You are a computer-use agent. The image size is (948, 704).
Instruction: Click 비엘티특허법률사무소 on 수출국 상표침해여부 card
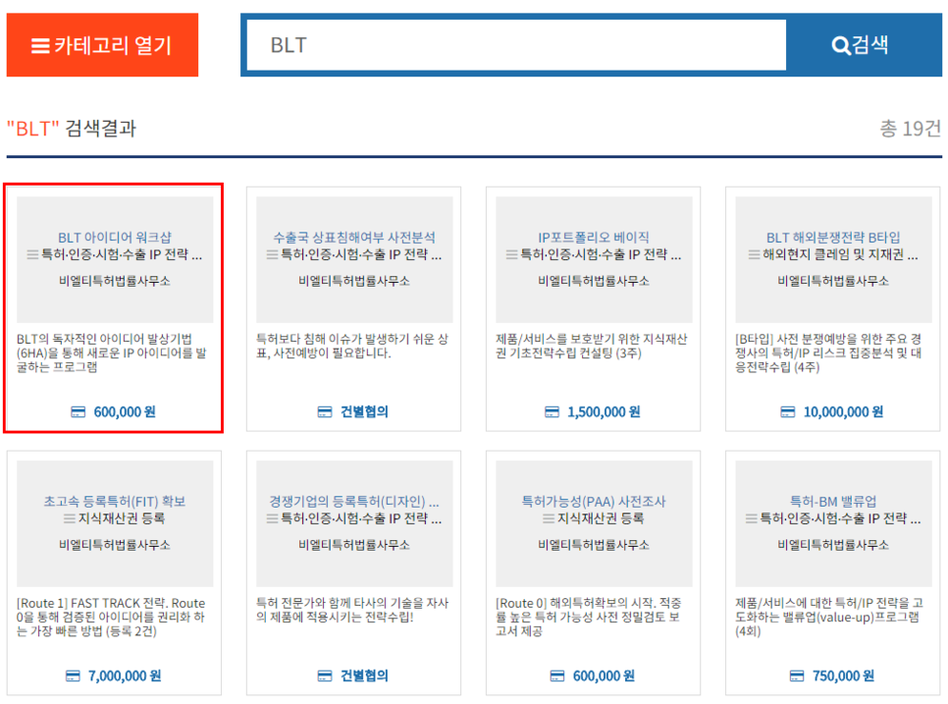pos(354,281)
